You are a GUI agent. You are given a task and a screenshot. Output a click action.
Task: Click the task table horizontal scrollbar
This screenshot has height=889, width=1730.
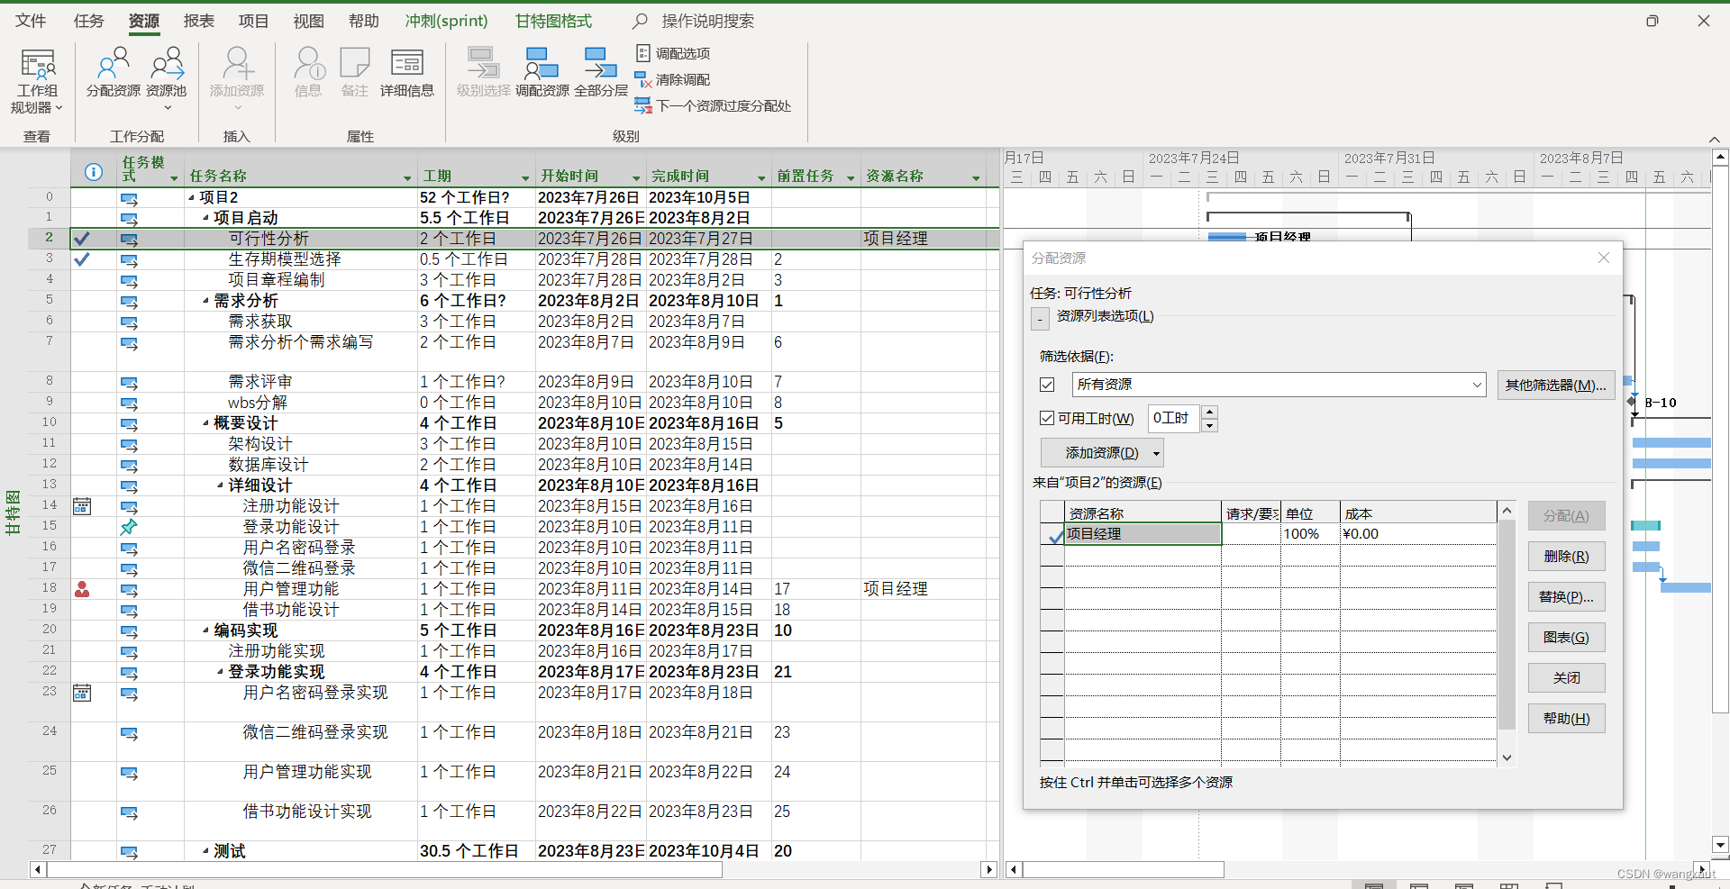click(x=385, y=870)
